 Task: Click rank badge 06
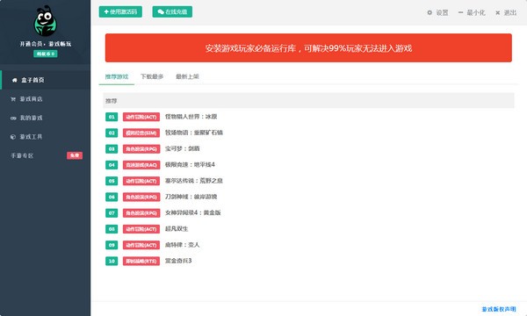pyautogui.click(x=112, y=197)
